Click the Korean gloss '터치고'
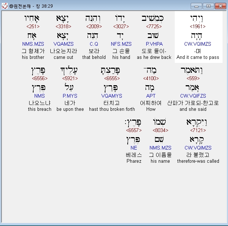 [x=112, y=103]
